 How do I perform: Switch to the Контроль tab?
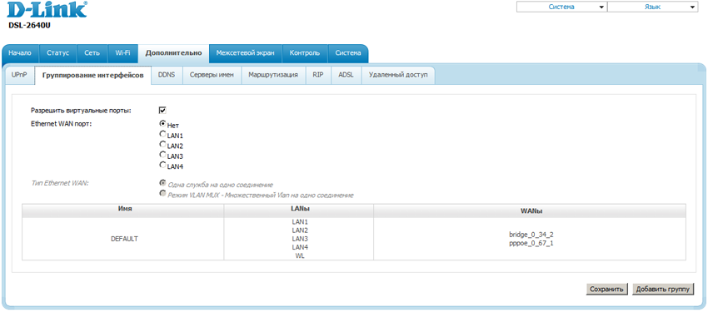tap(305, 52)
